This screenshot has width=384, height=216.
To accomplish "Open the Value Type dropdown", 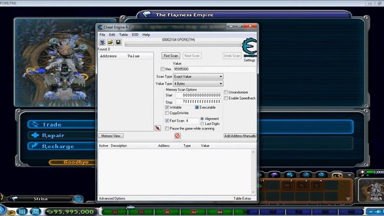I will tap(198, 84).
